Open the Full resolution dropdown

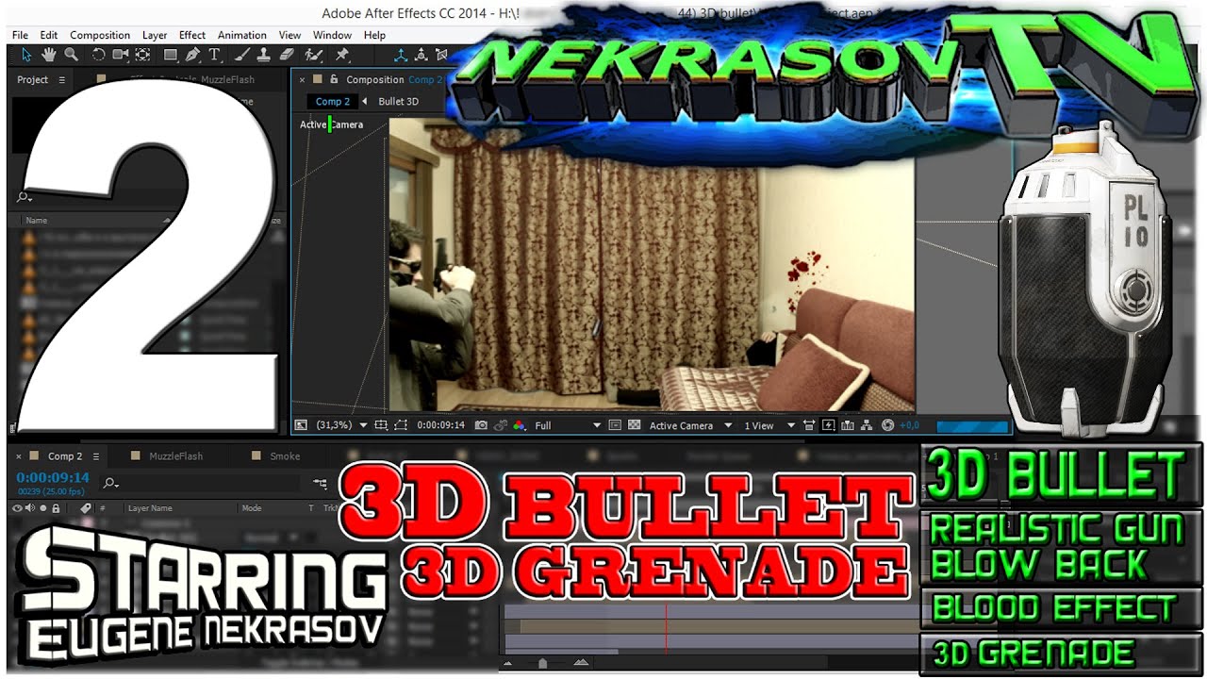click(568, 425)
